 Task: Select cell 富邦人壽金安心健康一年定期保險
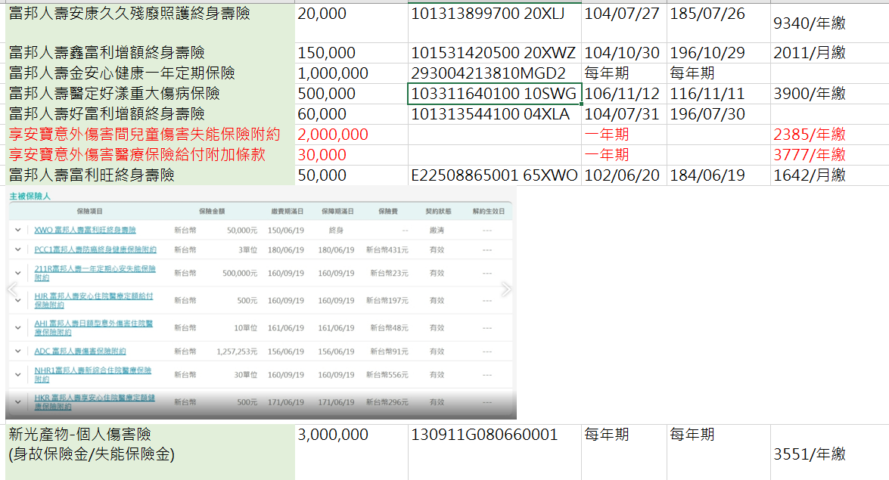(x=151, y=73)
